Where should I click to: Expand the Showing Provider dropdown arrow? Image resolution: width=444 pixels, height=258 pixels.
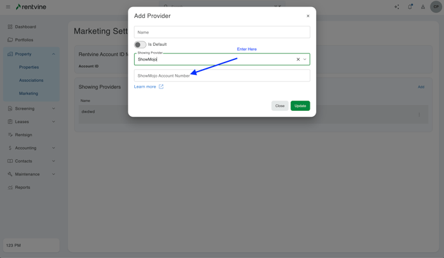tap(305, 59)
